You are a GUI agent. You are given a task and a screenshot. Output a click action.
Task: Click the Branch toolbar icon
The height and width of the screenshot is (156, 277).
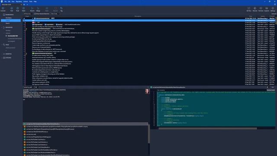pos(32,9)
